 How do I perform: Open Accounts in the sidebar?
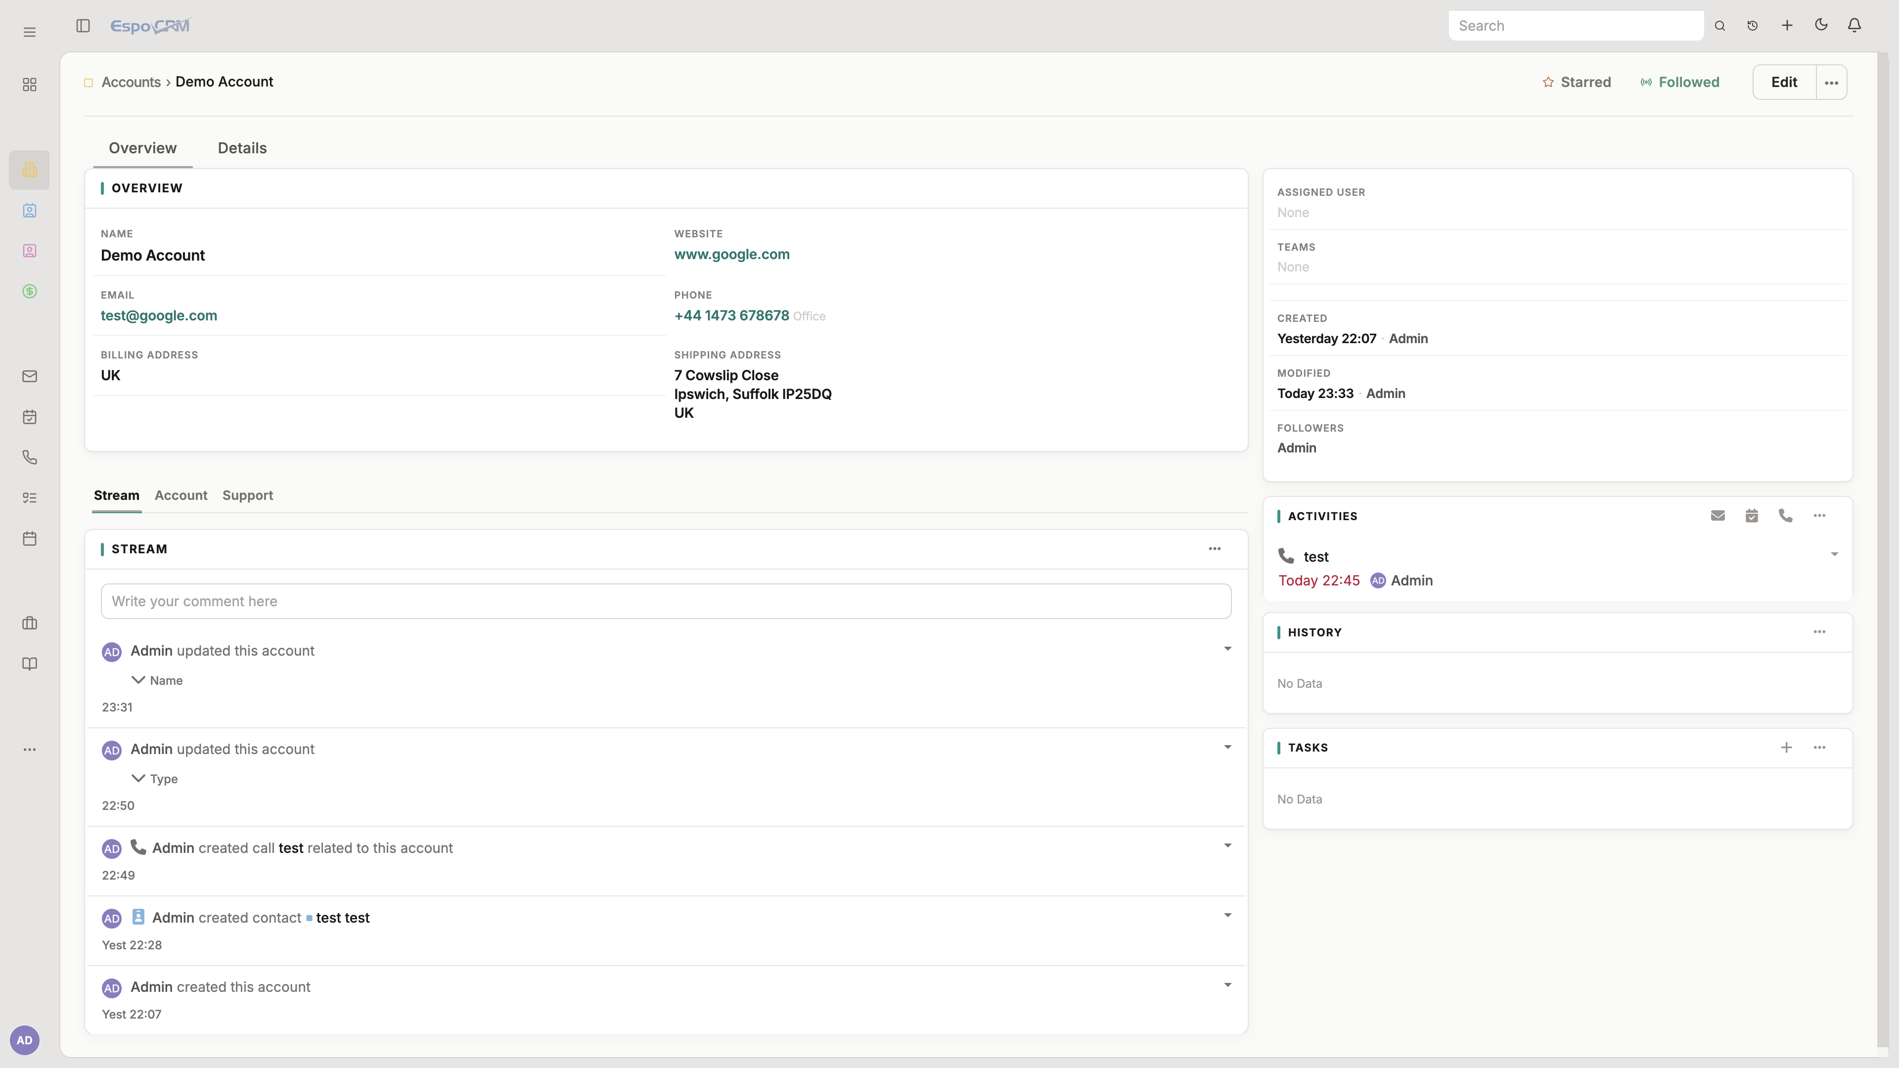coord(30,170)
